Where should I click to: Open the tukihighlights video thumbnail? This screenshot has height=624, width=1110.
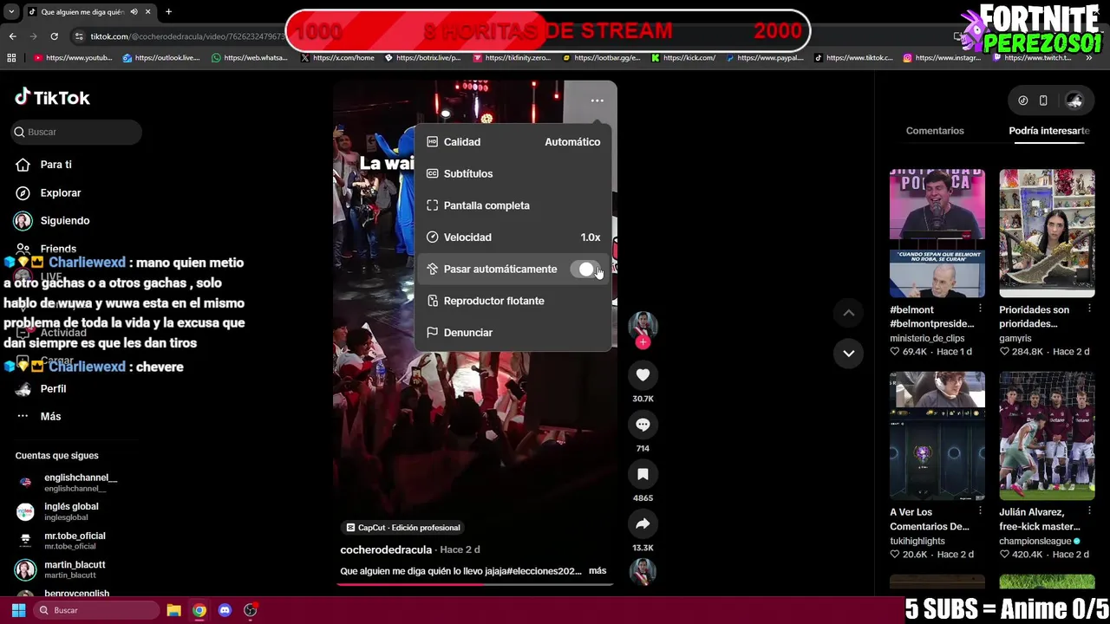[937, 436]
